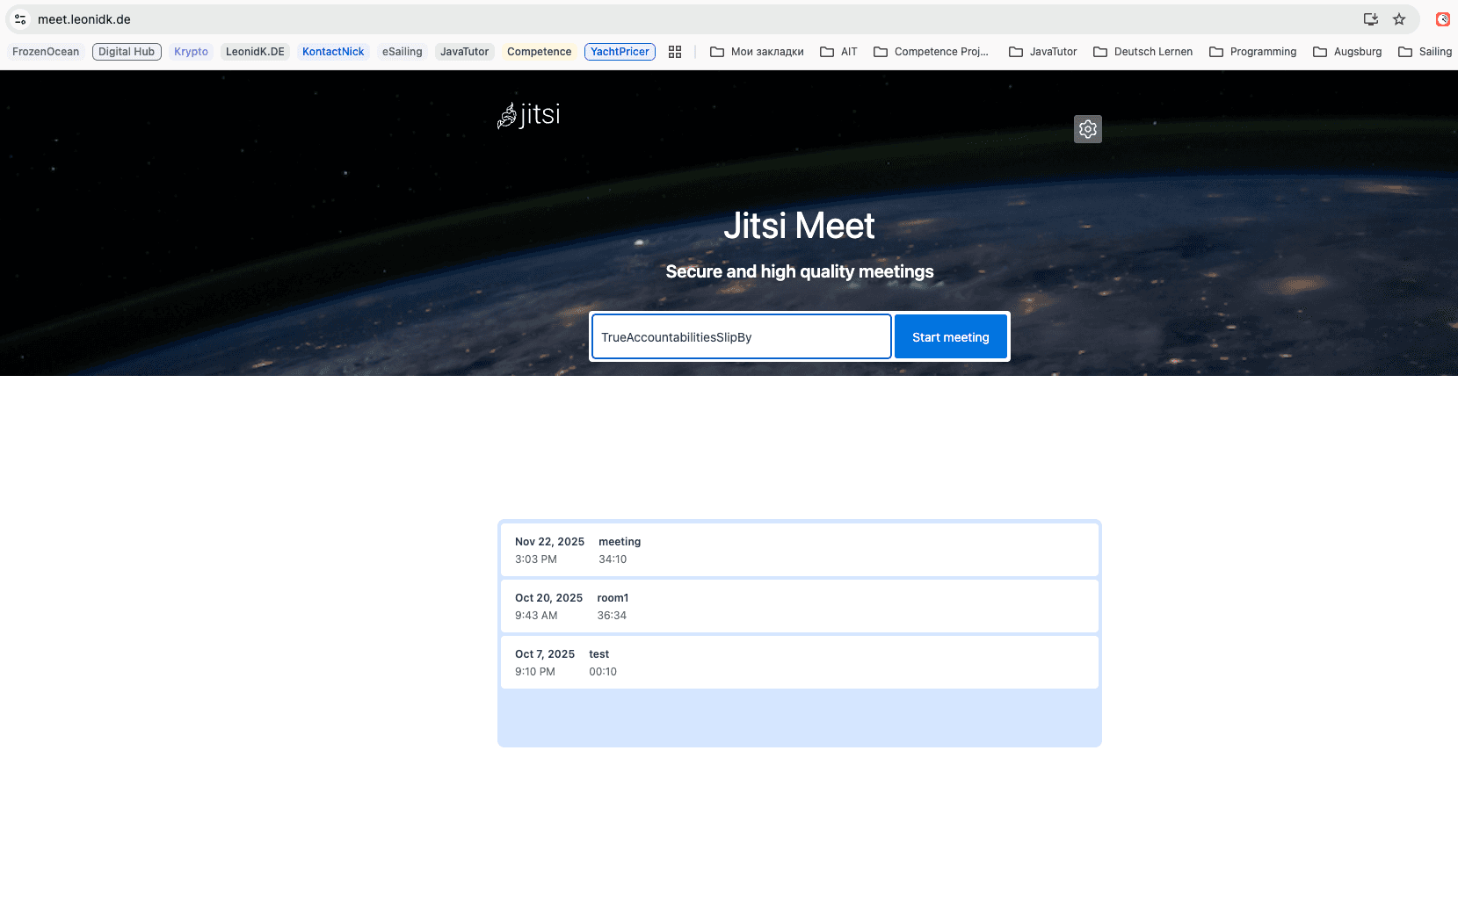Expand the Deutsch Lernen bookmarks folder
The height and width of the screenshot is (902, 1458).
pyautogui.click(x=1142, y=52)
